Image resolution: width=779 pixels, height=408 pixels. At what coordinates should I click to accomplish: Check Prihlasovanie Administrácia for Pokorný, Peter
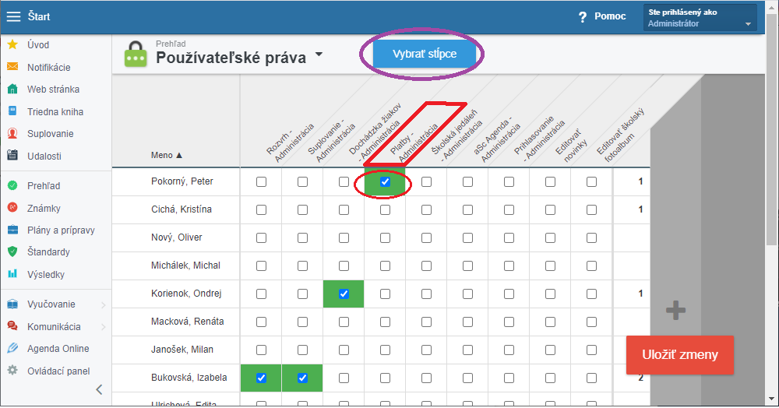coord(509,182)
